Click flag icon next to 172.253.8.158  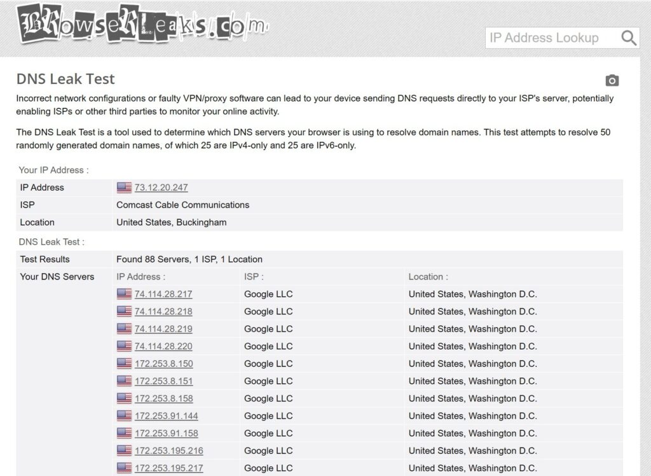click(x=124, y=399)
